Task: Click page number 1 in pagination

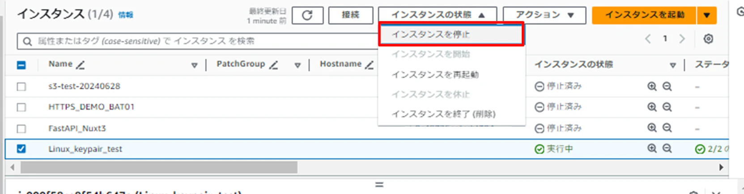Action: coord(665,39)
